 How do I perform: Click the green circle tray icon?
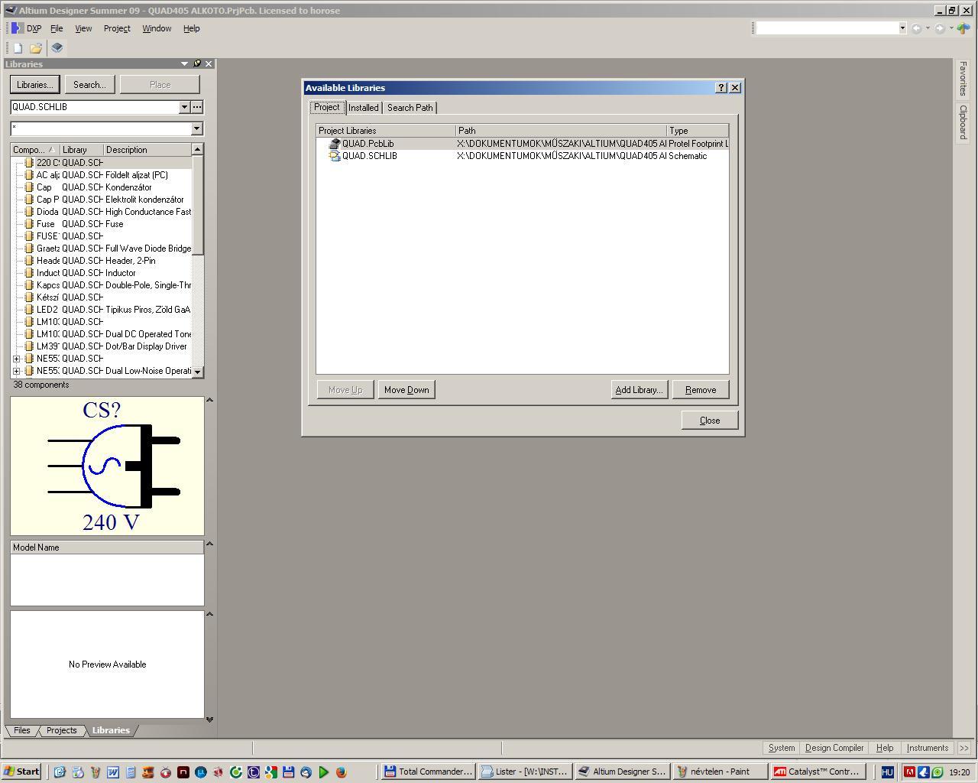[937, 772]
